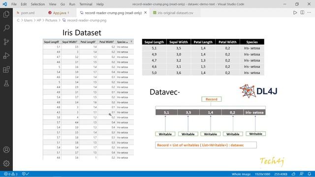The height and width of the screenshot is (177, 315).
Task: Click the Record = List of writables text box
Action: point(206,145)
